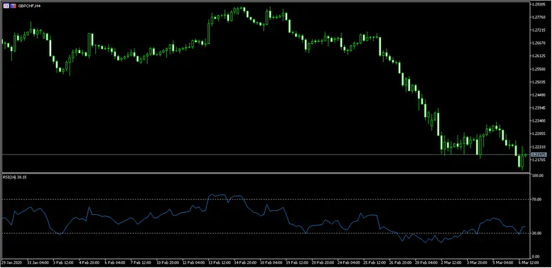
Task: Click the 1.26670 price scale label
Action: [538, 43]
